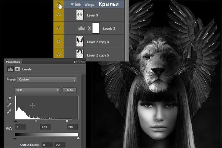Click the Layer 2 copy 4 name
The image size is (222, 148).
[98, 42]
